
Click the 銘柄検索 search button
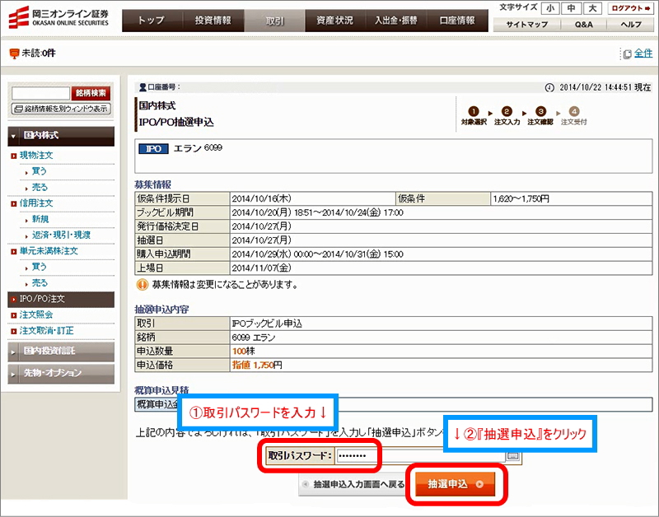[91, 93]
